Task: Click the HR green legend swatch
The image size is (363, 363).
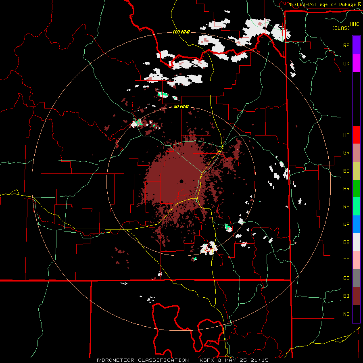Action: pyautogui.click(x=356, y=189)
